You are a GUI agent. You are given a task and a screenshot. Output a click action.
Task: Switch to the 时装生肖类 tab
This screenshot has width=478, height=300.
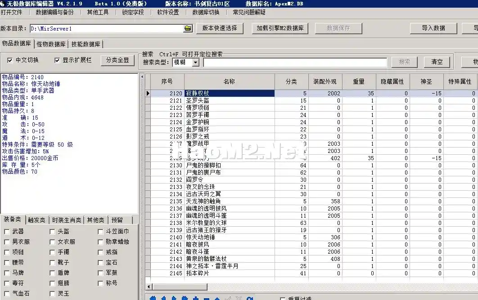[67, 220]
